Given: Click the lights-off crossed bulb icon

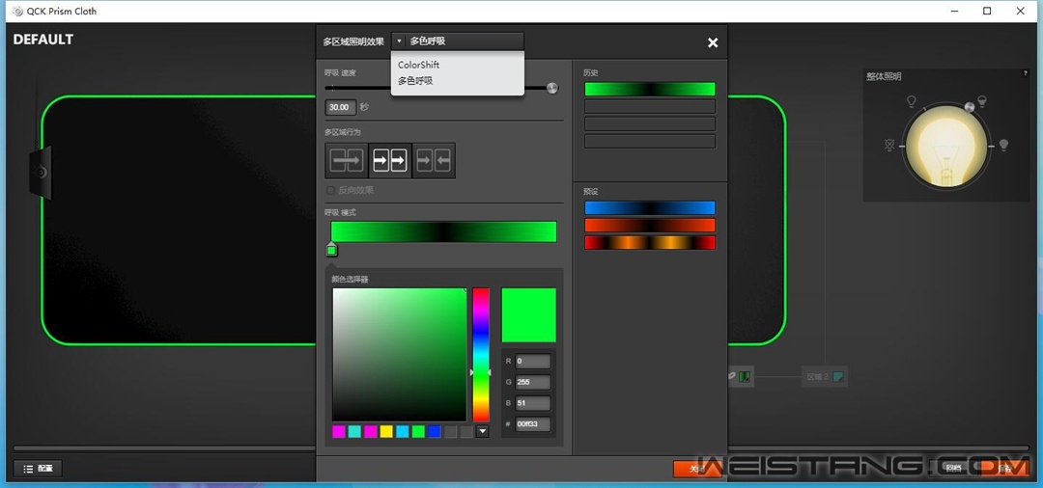Looking at the screenshot, I should coord(890,146).
